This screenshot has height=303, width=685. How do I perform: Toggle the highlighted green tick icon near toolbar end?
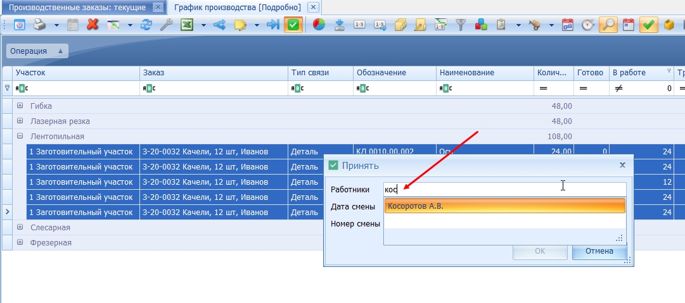click(649, 25)
